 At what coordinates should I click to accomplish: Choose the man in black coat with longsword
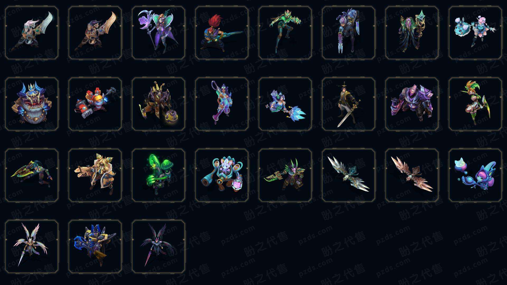(349, 104)
